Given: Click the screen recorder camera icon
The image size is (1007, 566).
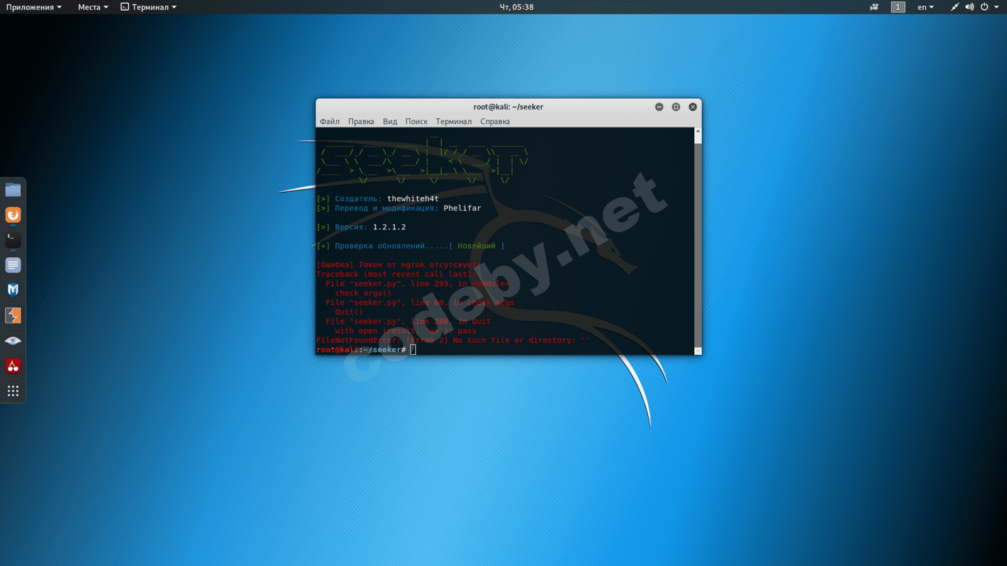Looking at the screenshot, I should point(874,7).
